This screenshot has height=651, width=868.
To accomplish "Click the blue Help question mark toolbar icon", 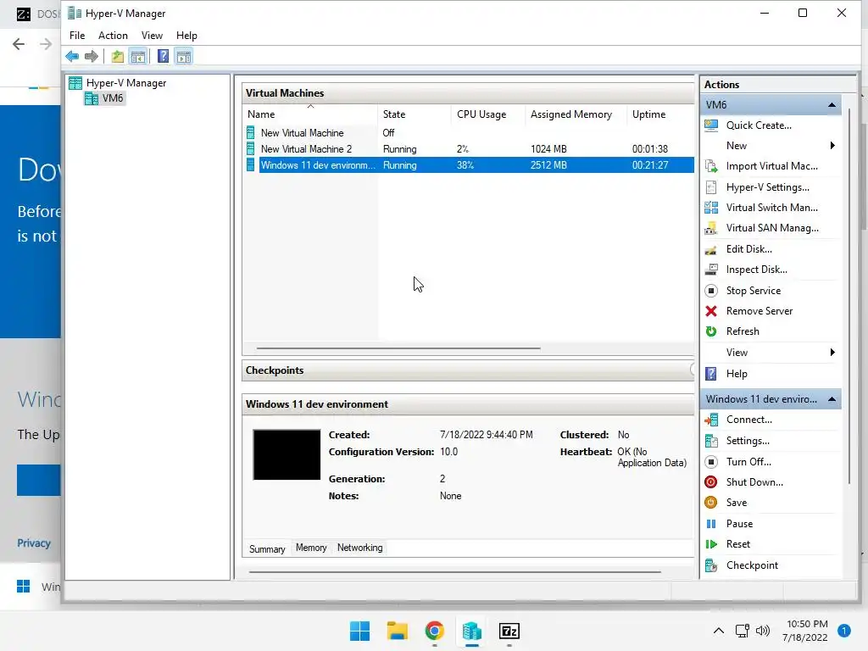I will coord(163,56).
